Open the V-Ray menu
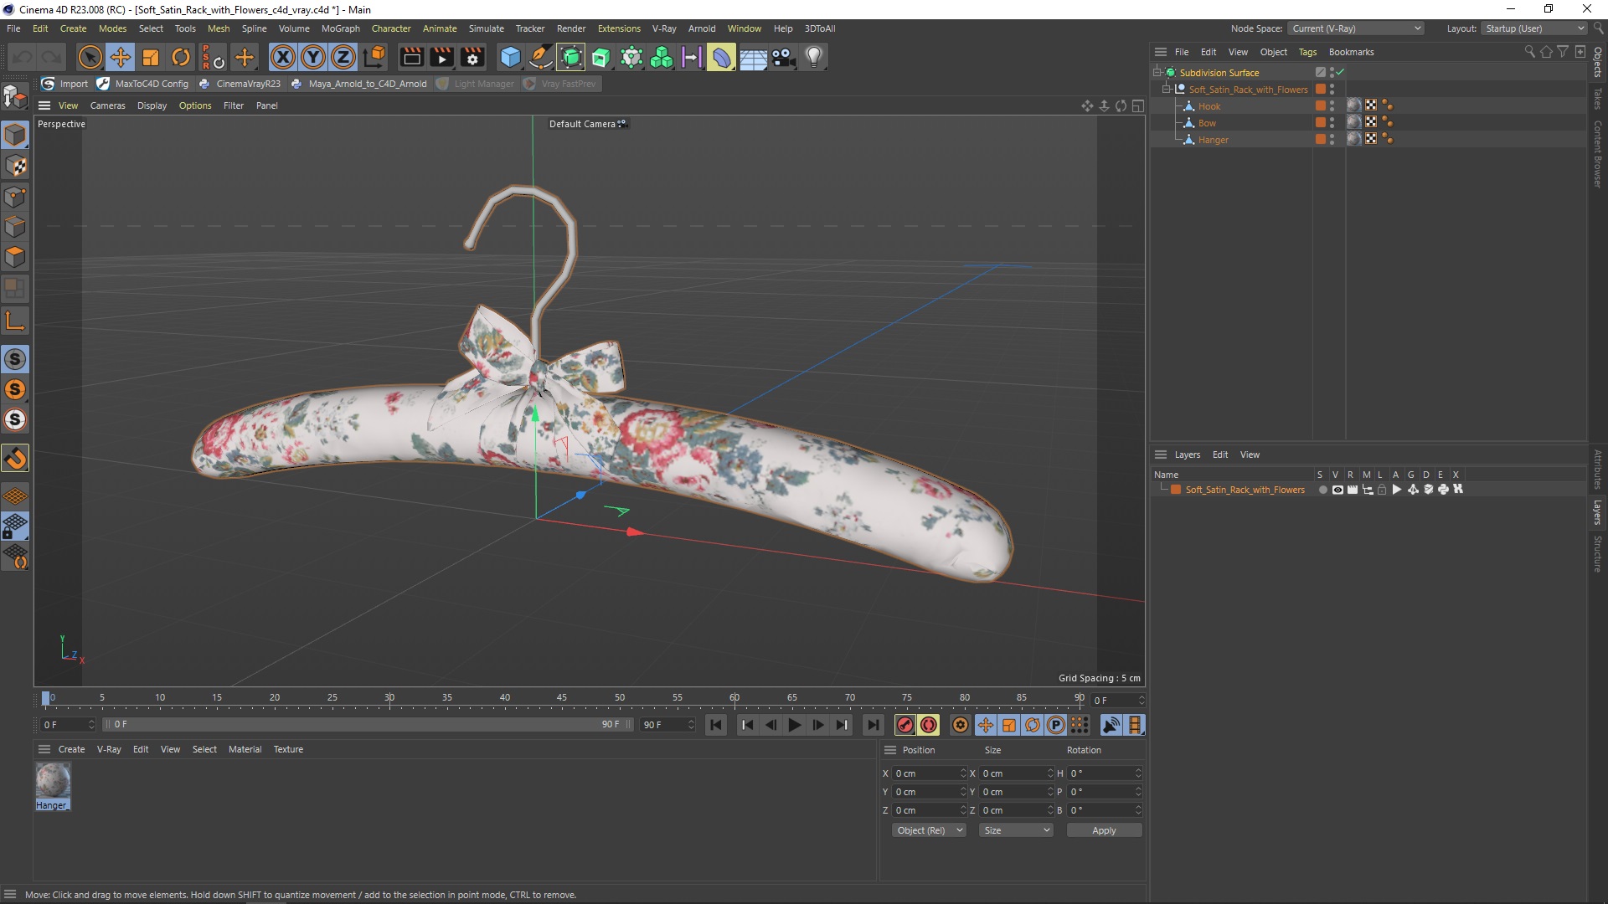Image resolution: width=1608 pixels, height=904 pixels. [664, 28]
